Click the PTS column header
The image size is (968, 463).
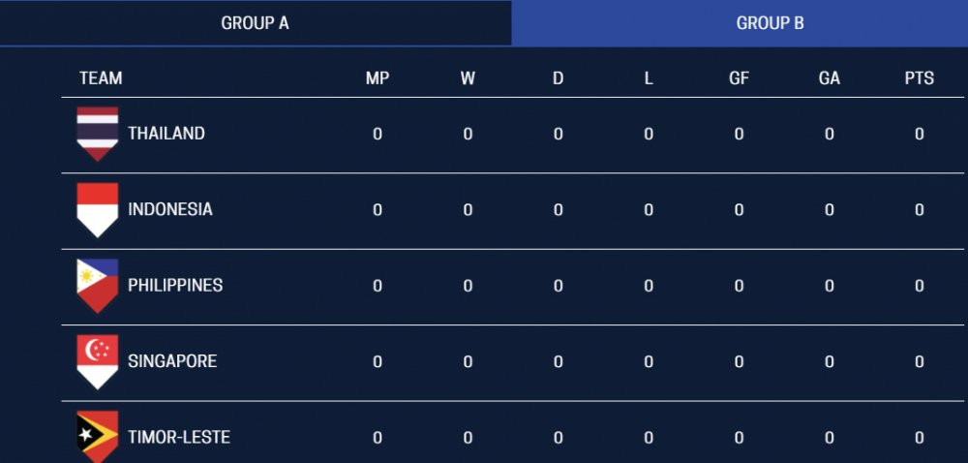point(920,78)
